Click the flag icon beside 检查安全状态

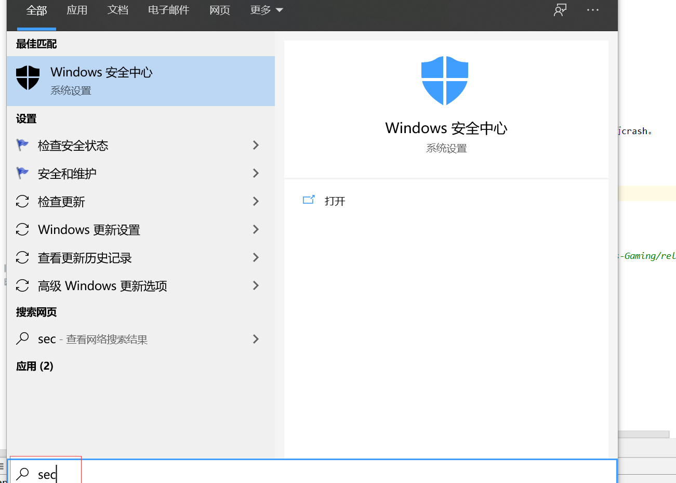(22, 145)
